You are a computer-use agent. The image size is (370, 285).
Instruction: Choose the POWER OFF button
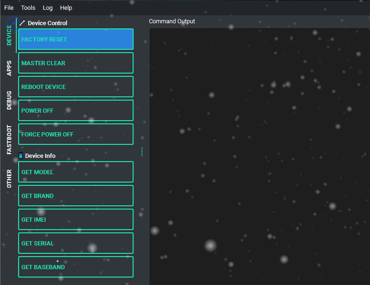[76, 110]
